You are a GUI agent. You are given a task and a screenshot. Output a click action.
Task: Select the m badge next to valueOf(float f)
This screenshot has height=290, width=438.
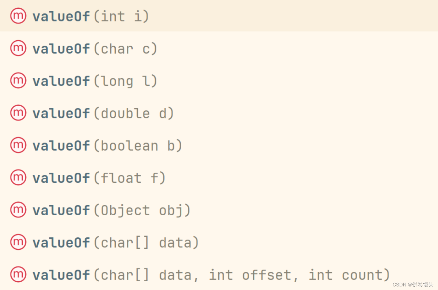point(18,177)
